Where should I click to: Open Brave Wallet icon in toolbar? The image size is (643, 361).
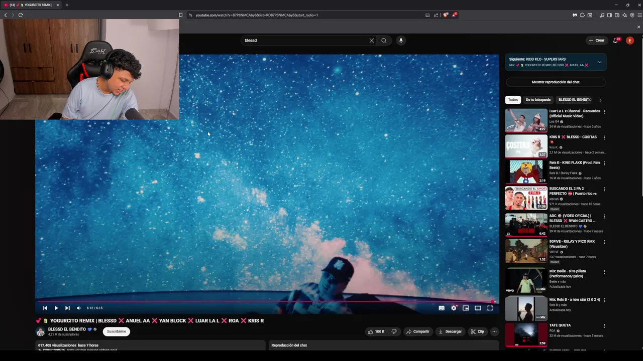coord(617,15)
